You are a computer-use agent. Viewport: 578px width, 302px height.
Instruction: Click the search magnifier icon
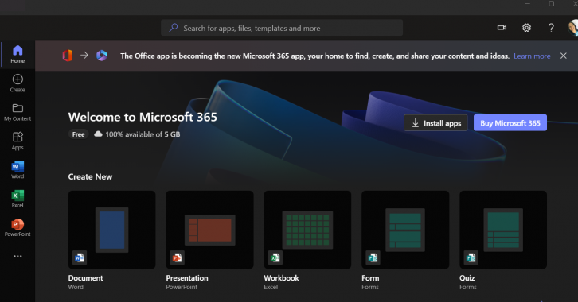click(x=174, y=28)
